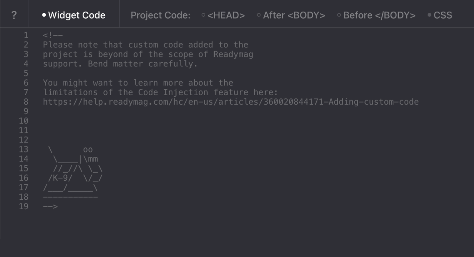Click line number 1 in the gutter
This screenshot has height=257, width=474.
(x=26, y=35)
